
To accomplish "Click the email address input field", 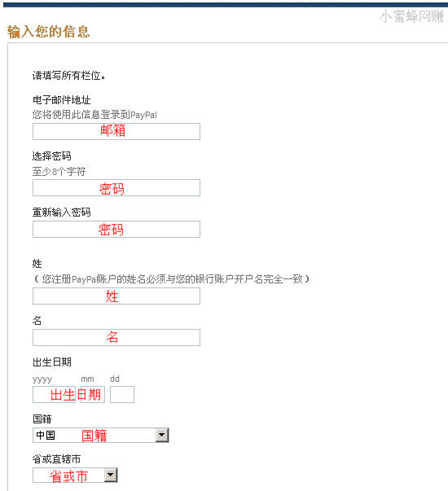I will 116,131.
